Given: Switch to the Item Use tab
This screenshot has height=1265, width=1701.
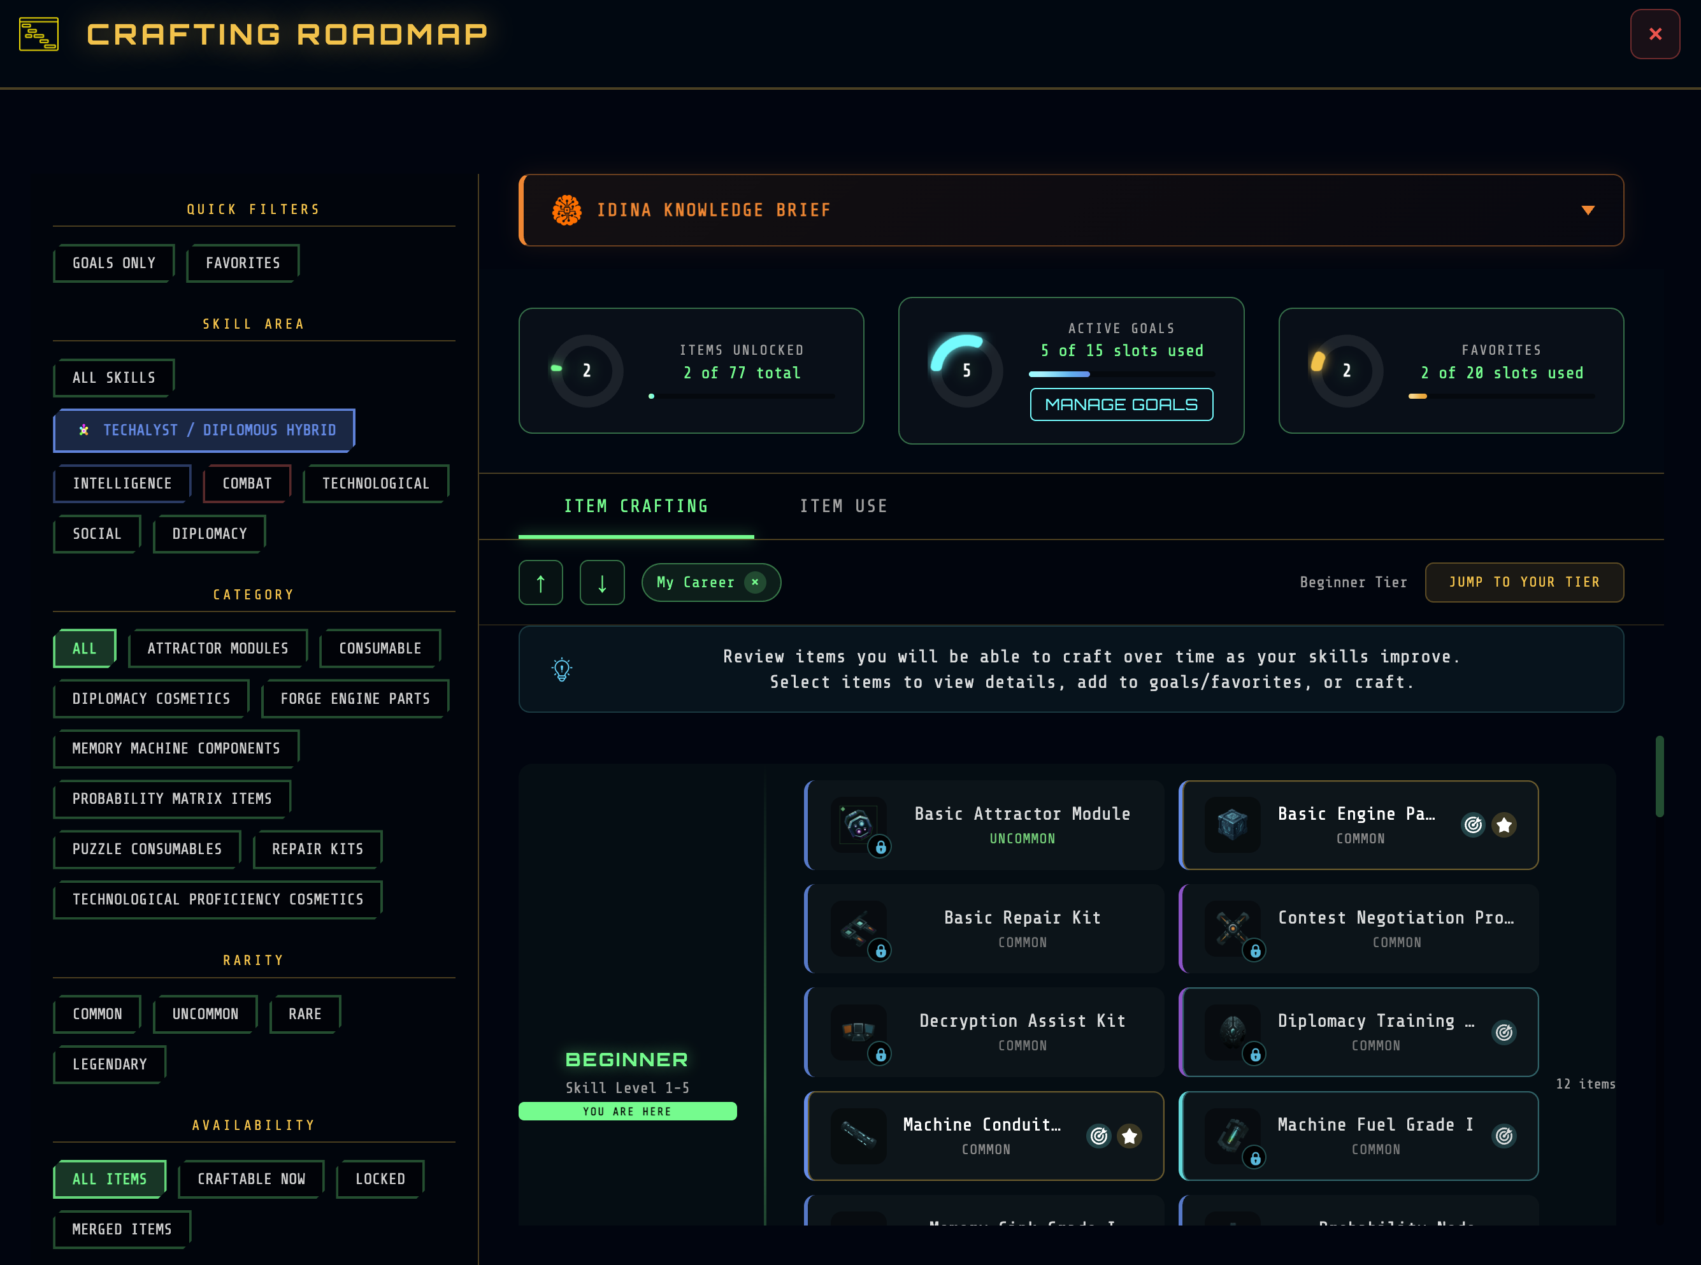Looking at the screenshot, I should pos(843,505).
